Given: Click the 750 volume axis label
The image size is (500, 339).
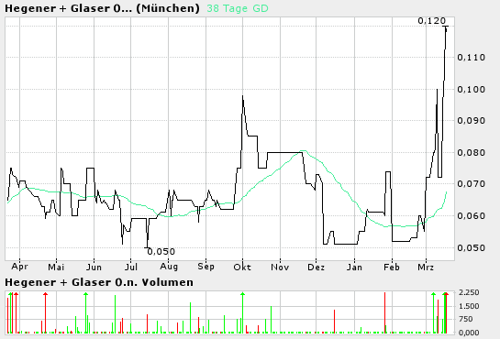Looking at the screenshot, I should [x=466, y=319].
